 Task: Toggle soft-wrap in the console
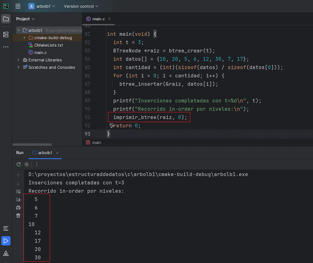[18, 191]
